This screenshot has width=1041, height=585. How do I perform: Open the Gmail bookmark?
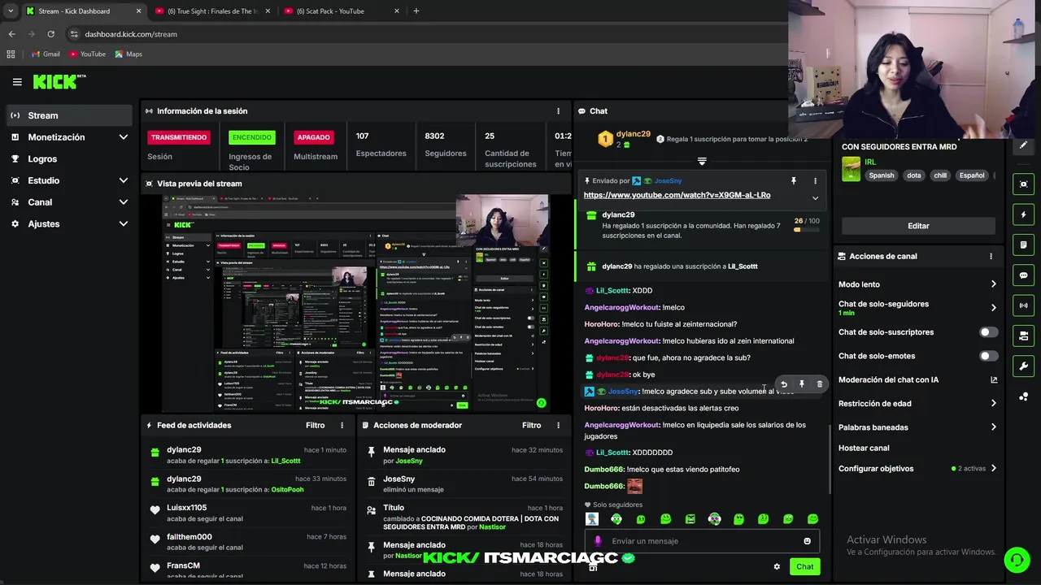pyautogui.click(x=46, y=54)
